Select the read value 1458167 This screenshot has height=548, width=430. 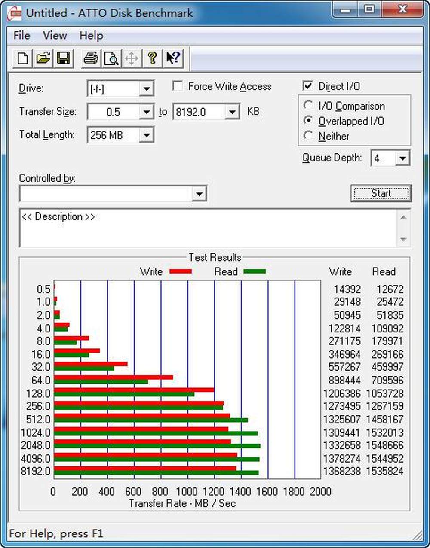[385, 419]
